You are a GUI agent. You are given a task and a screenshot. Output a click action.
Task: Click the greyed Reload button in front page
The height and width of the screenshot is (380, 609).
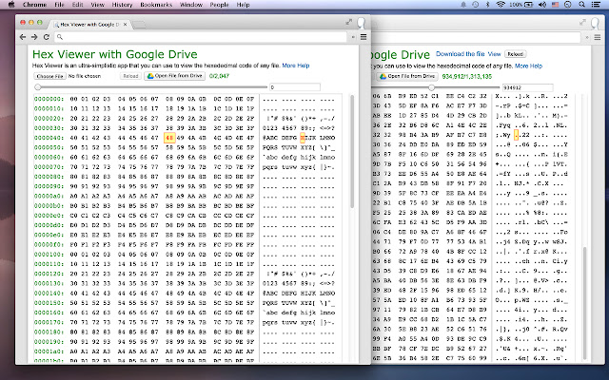point(130,76)
